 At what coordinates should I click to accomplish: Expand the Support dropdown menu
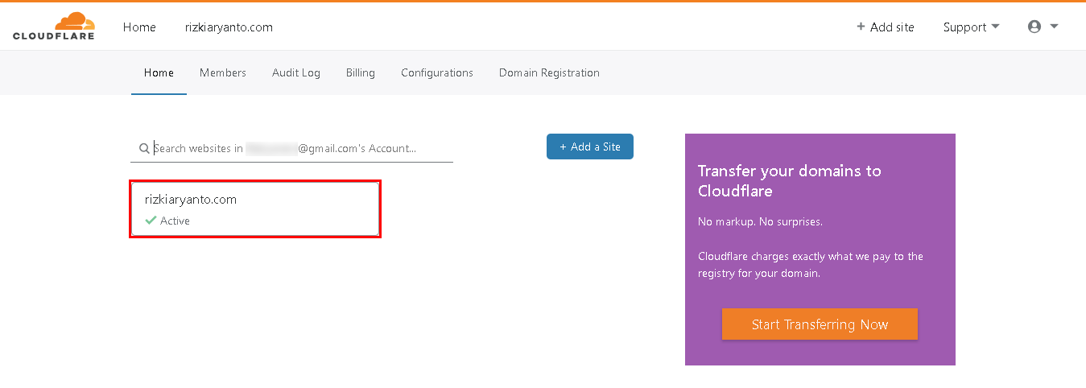[971, 27]
